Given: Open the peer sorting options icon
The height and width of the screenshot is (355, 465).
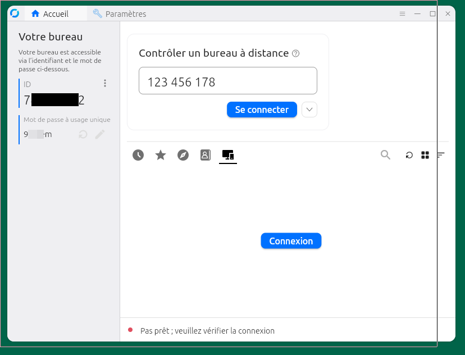Looking at the screenshot, I should [x=441, y=155].
